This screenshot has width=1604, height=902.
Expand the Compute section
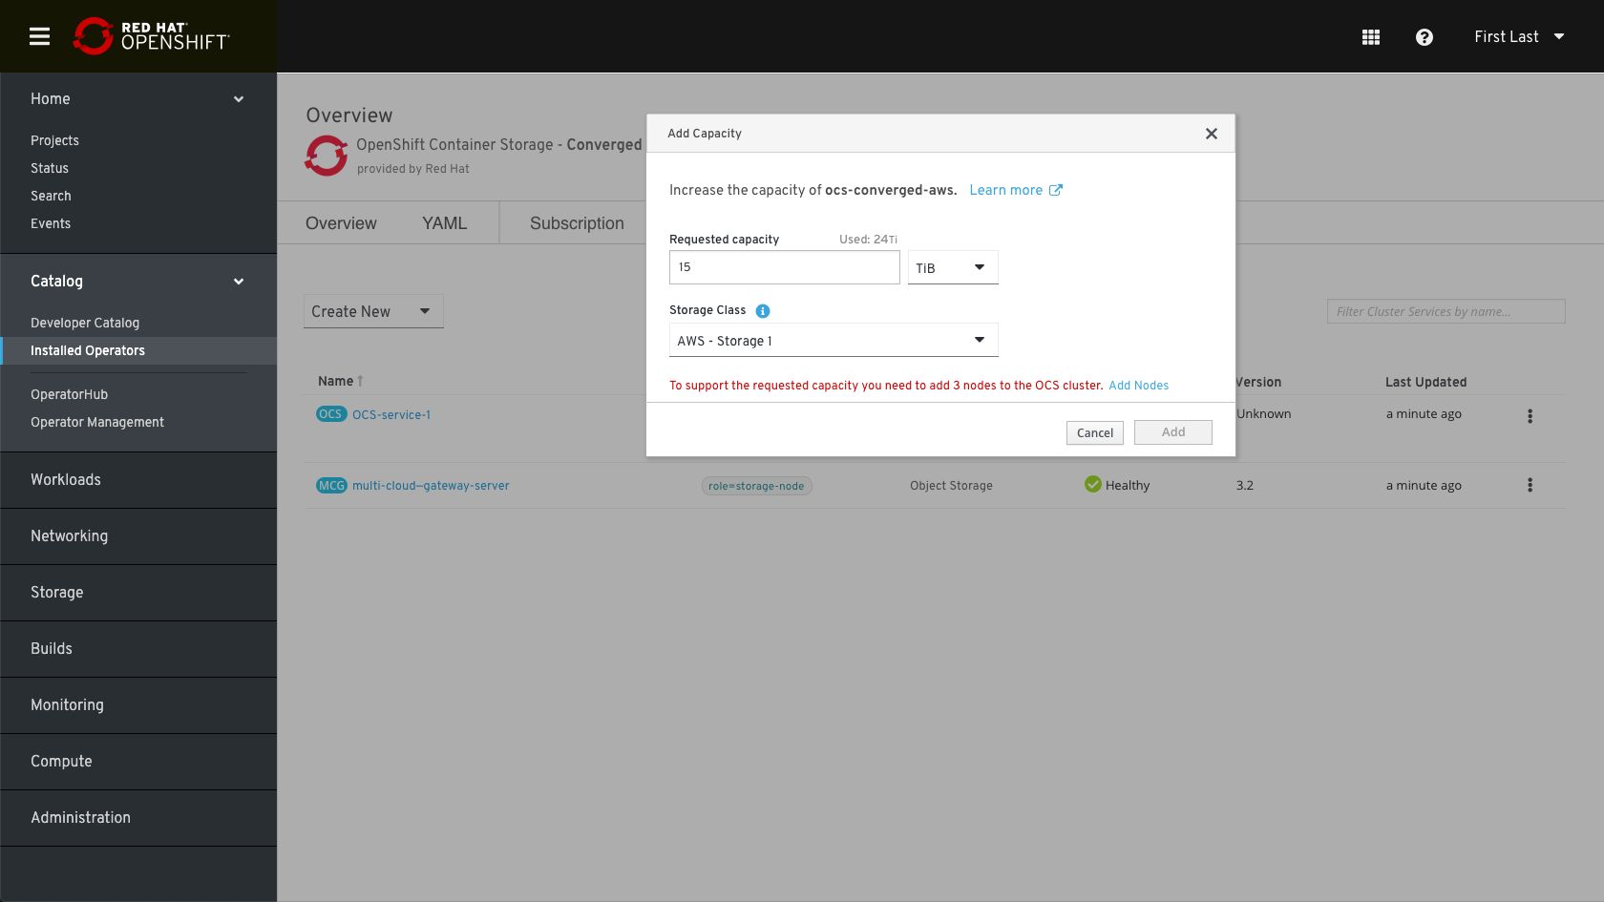138,762
